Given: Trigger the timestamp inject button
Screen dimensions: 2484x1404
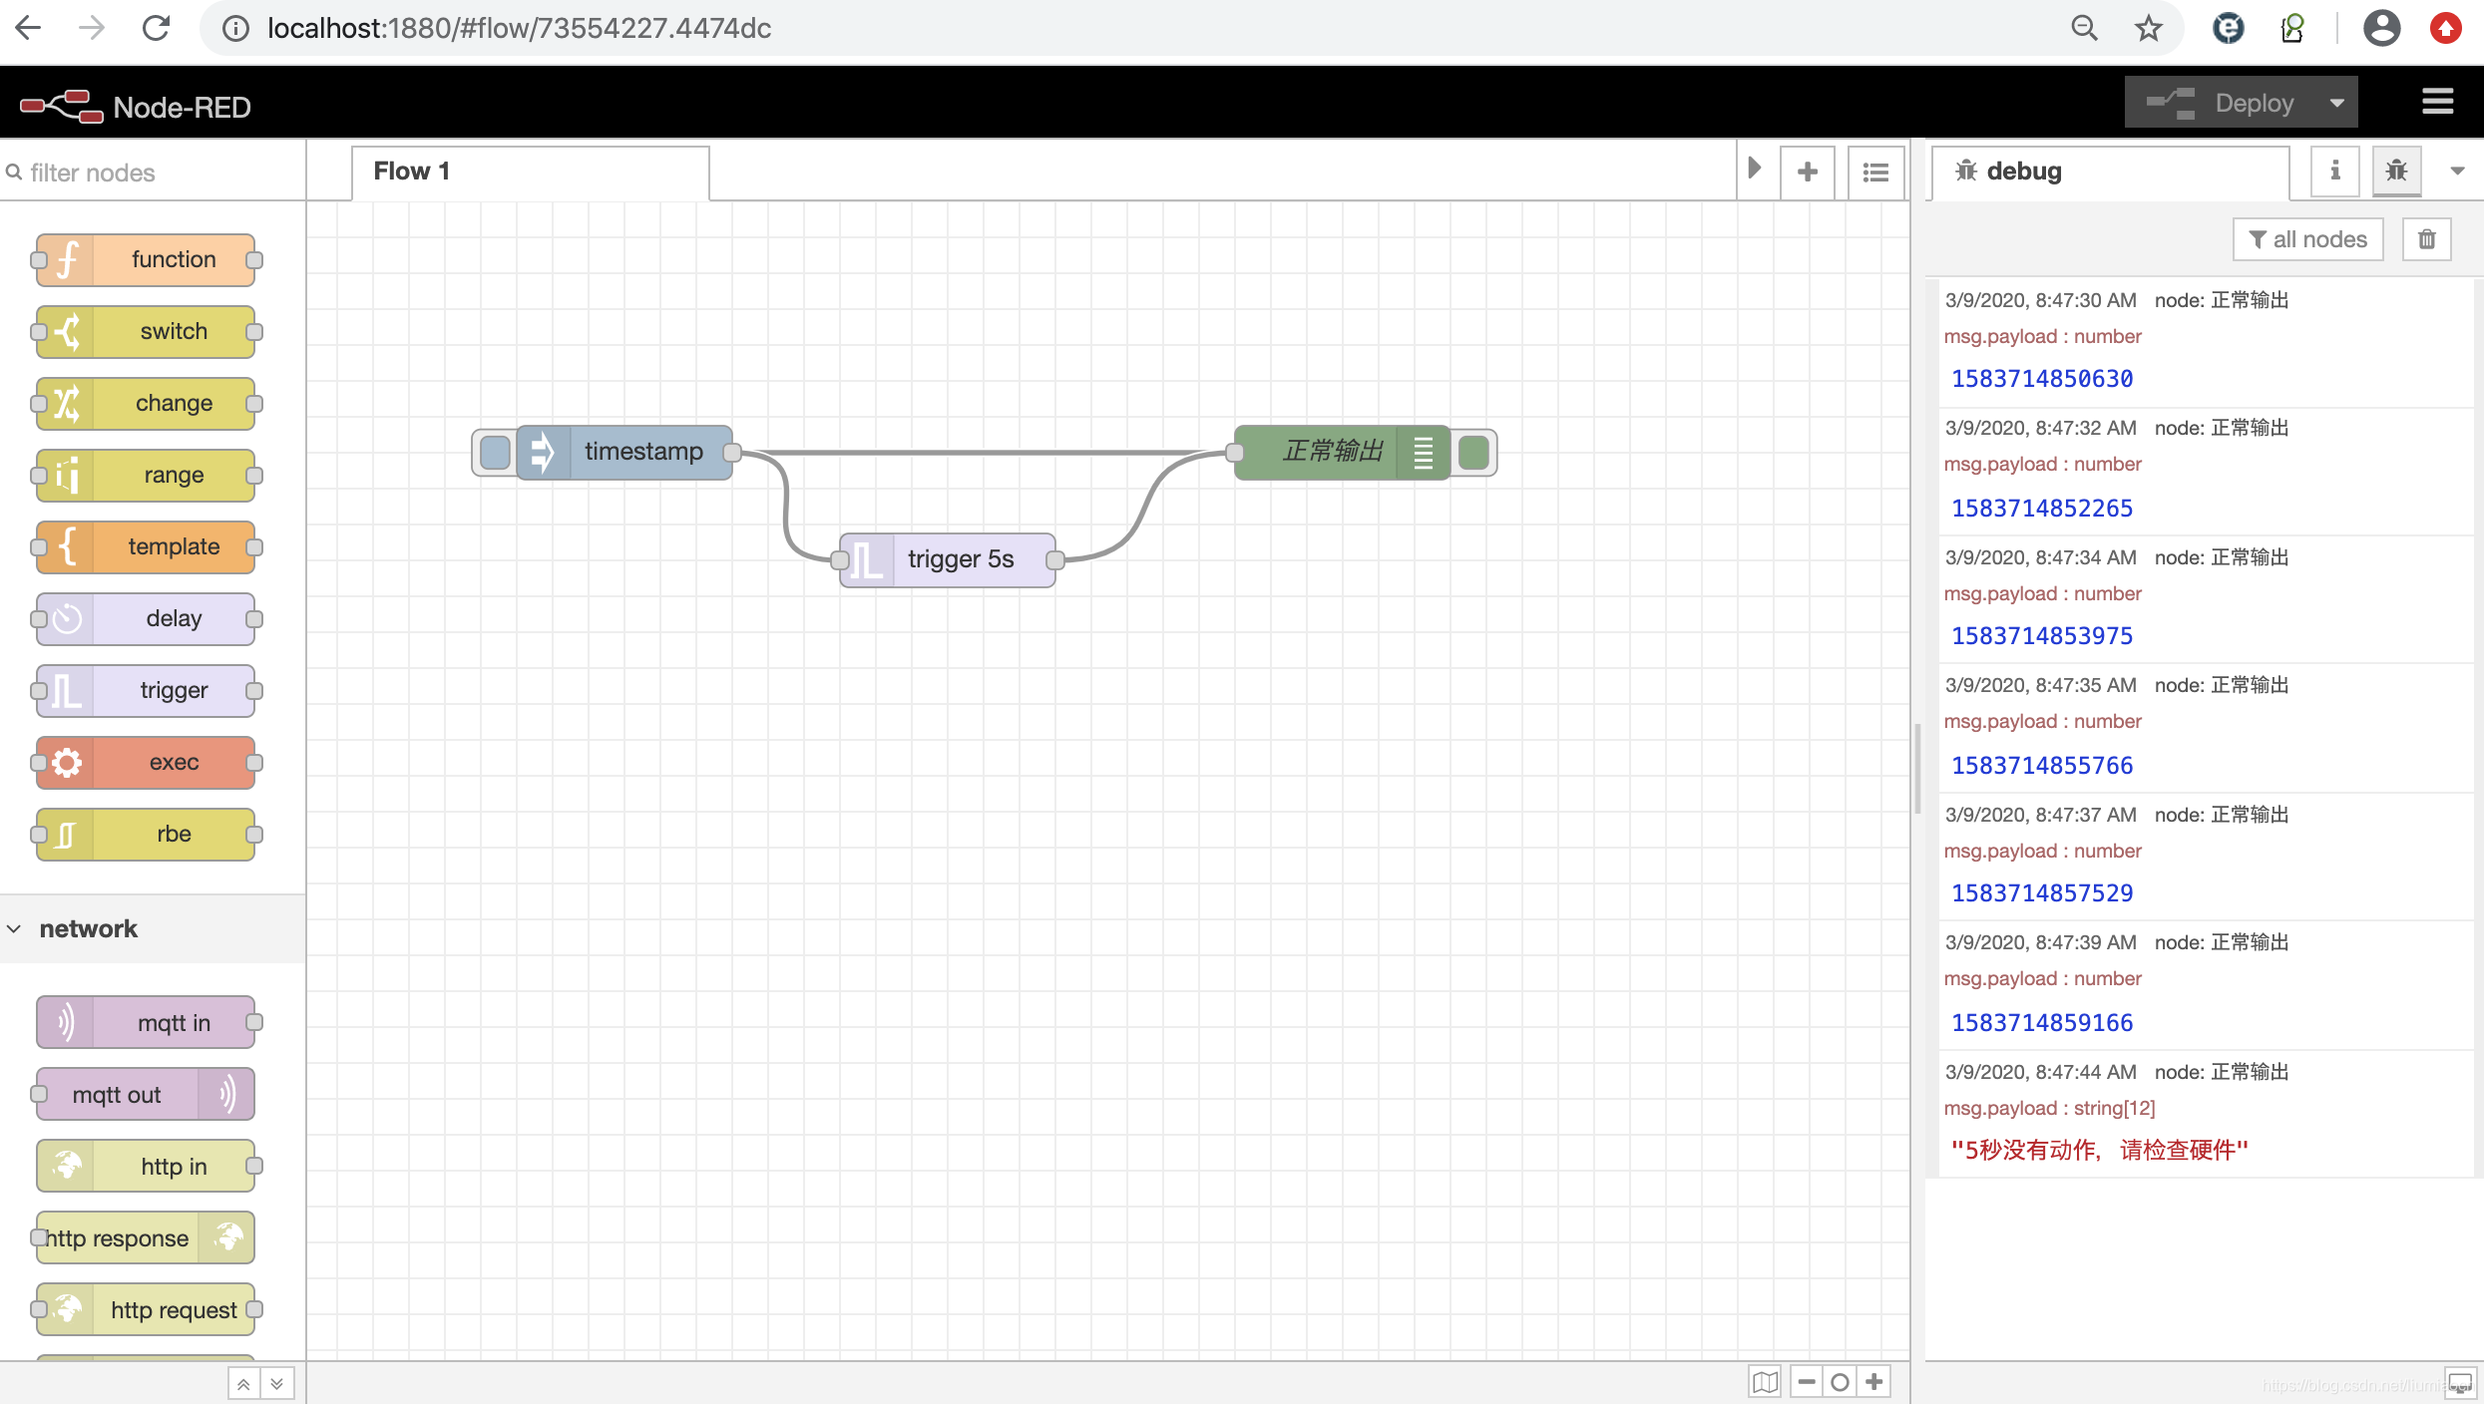Looking at the screenshot, I should [495, 452].
